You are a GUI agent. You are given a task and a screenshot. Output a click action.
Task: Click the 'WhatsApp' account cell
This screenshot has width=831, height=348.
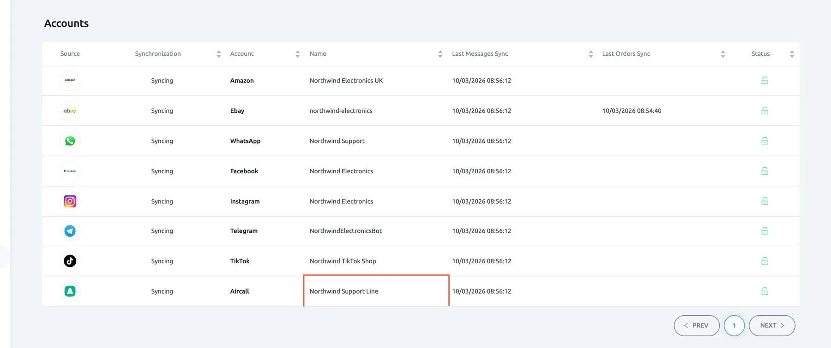click(x=245, y=141)
